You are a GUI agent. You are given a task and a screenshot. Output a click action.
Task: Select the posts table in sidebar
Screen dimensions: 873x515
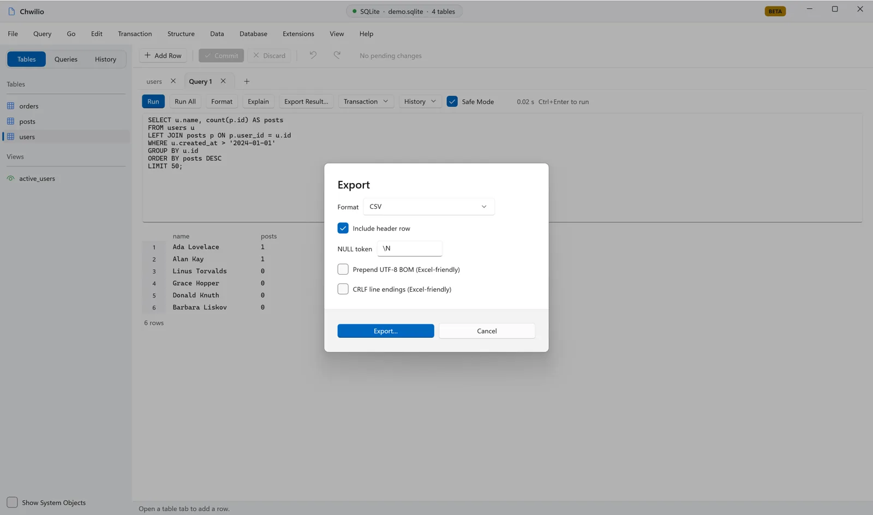[x=65, y=121]
